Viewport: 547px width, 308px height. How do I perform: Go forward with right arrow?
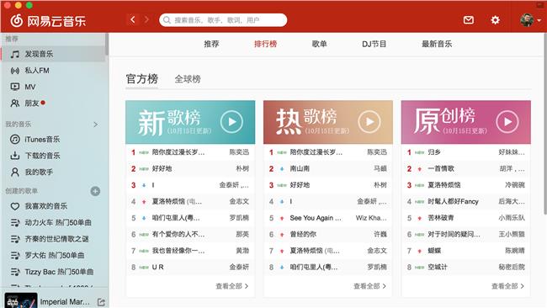click(146, 19)
